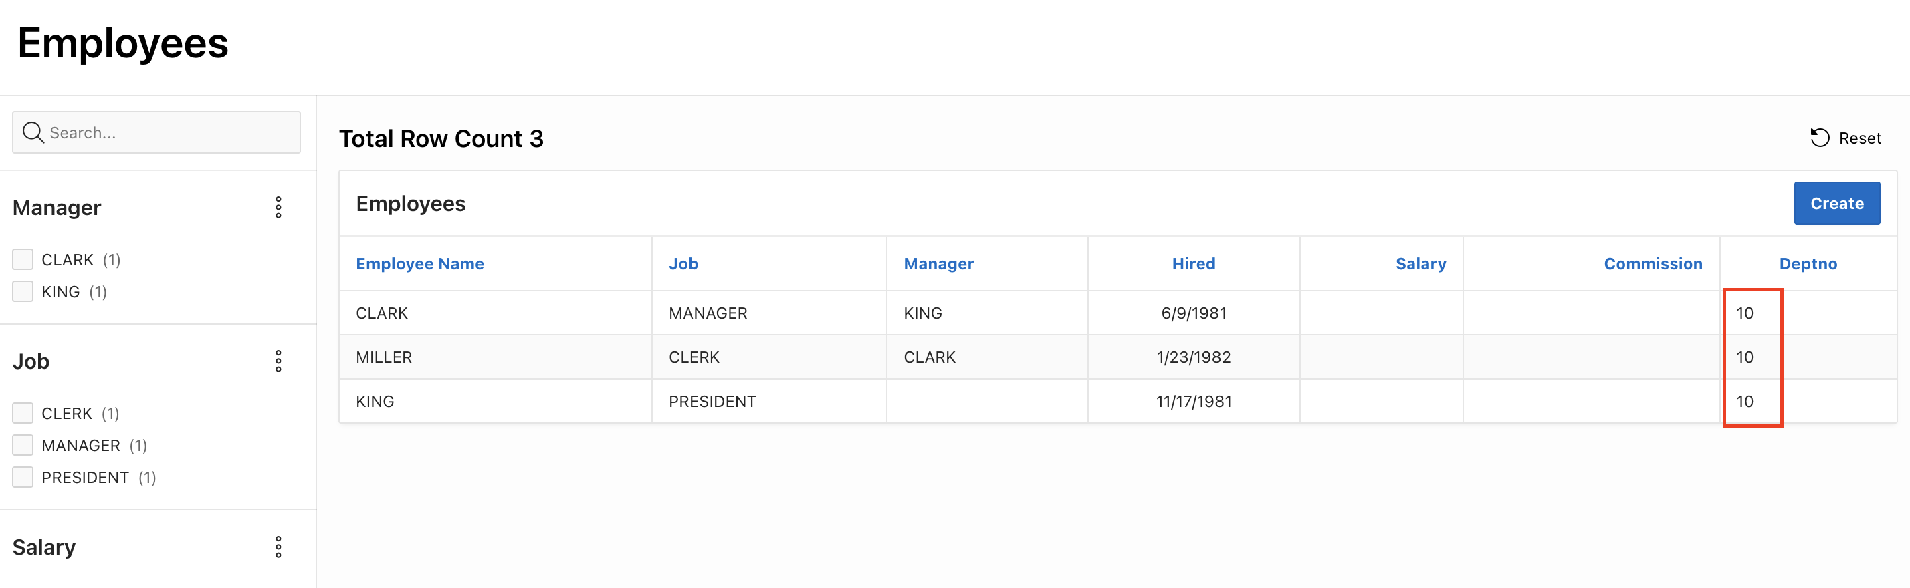
Task: Click the Manager facet heading
Action: click(x=56, y=207)
